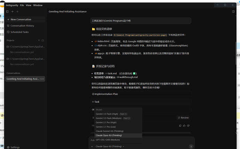Toggle the left sidebar panel icon

pyautogui.click(x=7, y=11)
